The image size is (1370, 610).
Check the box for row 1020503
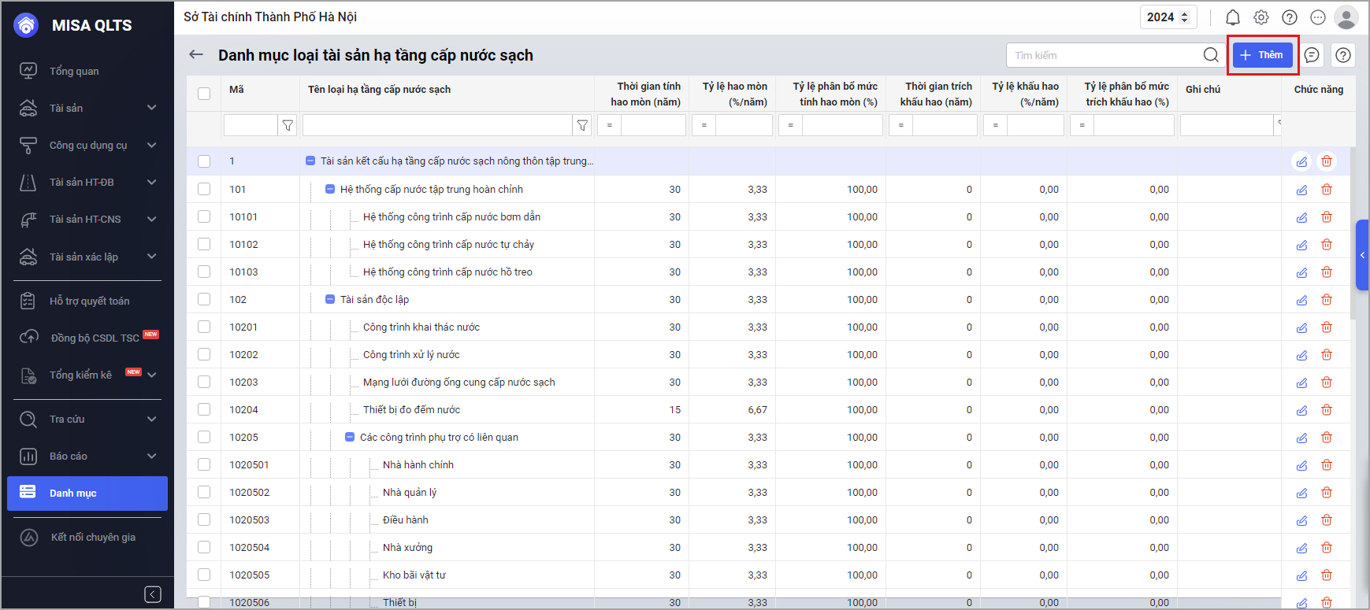click(204, 519)
